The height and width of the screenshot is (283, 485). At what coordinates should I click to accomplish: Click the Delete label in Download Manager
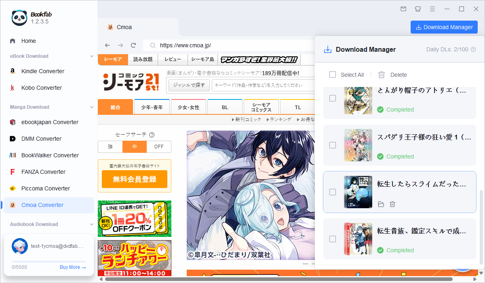pyautogui.click(x=399, y=75)
